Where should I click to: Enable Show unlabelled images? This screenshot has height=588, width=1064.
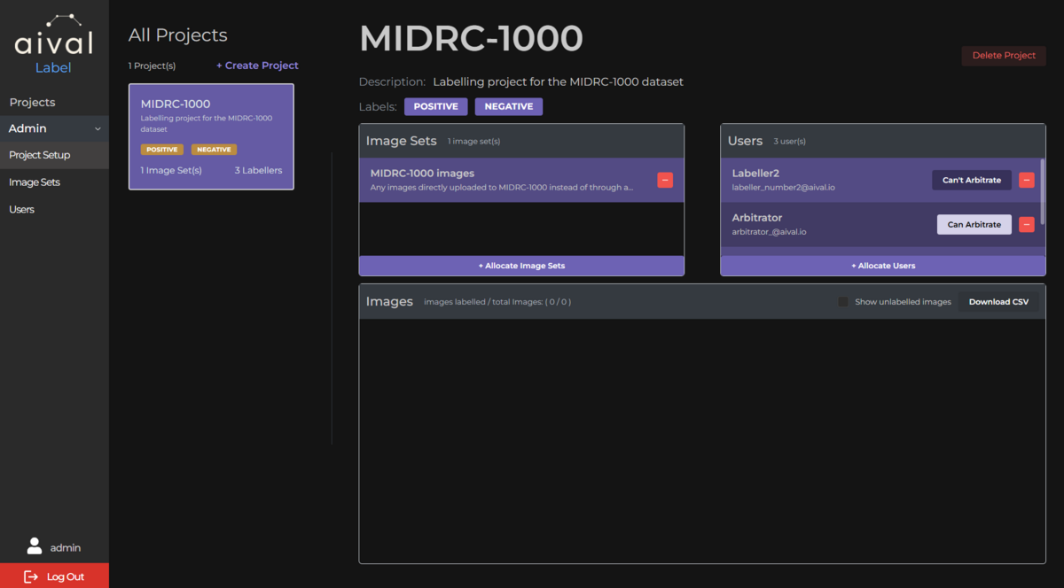[841, 301]
